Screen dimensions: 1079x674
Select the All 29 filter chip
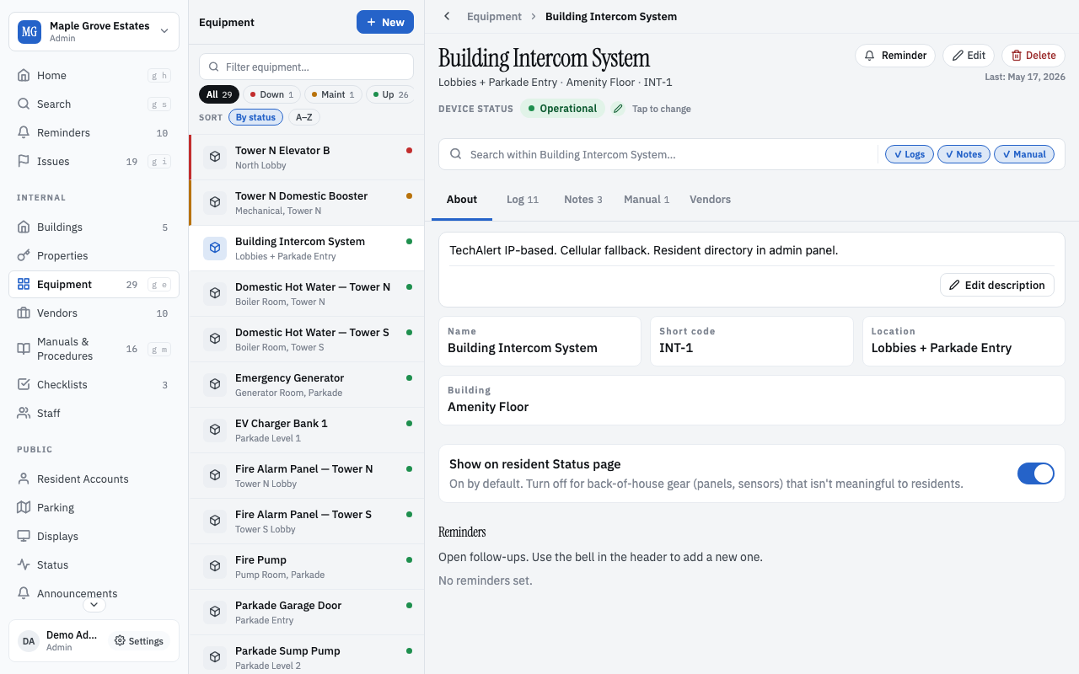coord(219,94)
